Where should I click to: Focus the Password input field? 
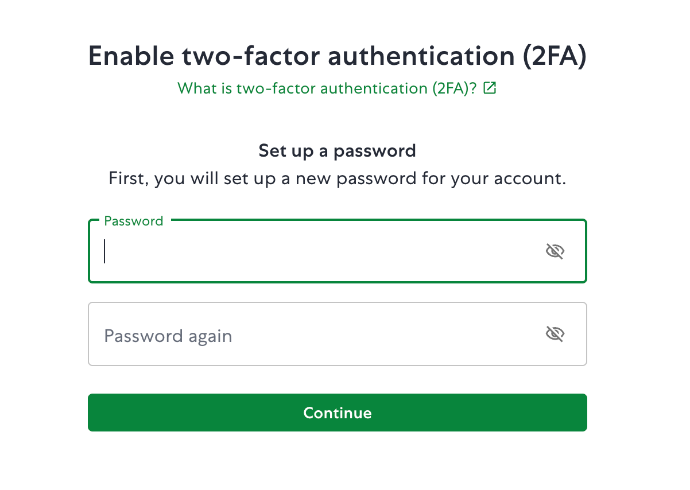click(x=321, y=251)
